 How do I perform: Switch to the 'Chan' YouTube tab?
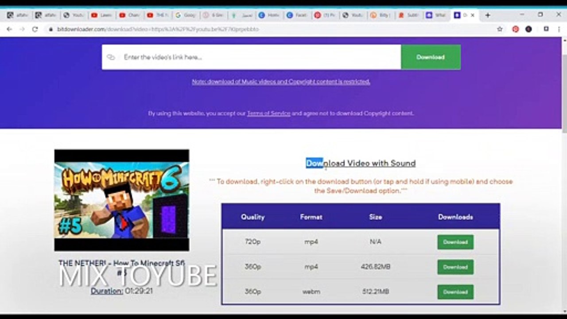(130, 15)
